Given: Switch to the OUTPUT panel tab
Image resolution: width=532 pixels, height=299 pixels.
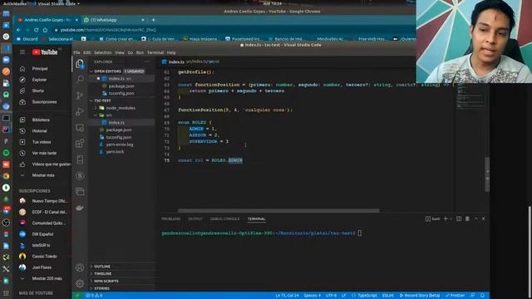Looking at the screenshot, I should (195, 219).
